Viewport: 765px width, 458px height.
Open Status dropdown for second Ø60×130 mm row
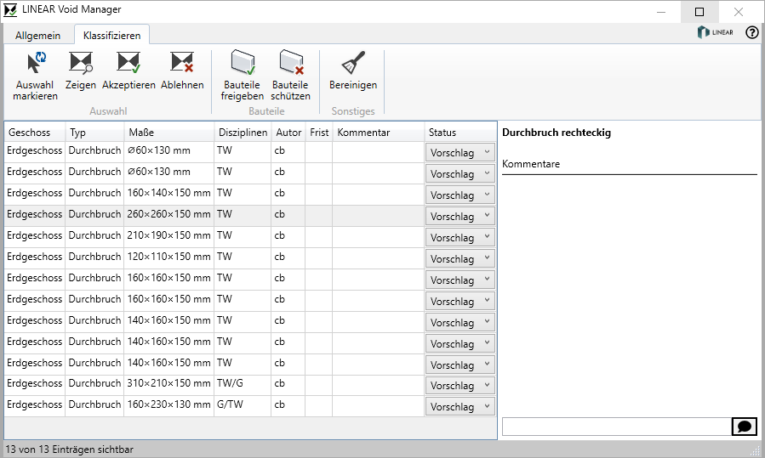(460, 173)
